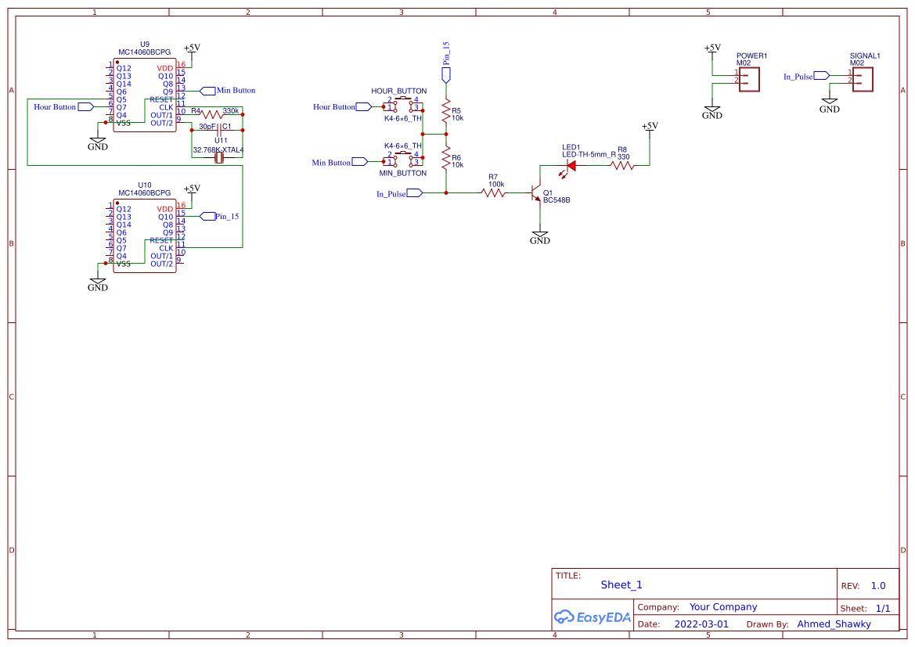
Task: Click the EasyEDA logo in title block
Action: (x=593, y=617)
